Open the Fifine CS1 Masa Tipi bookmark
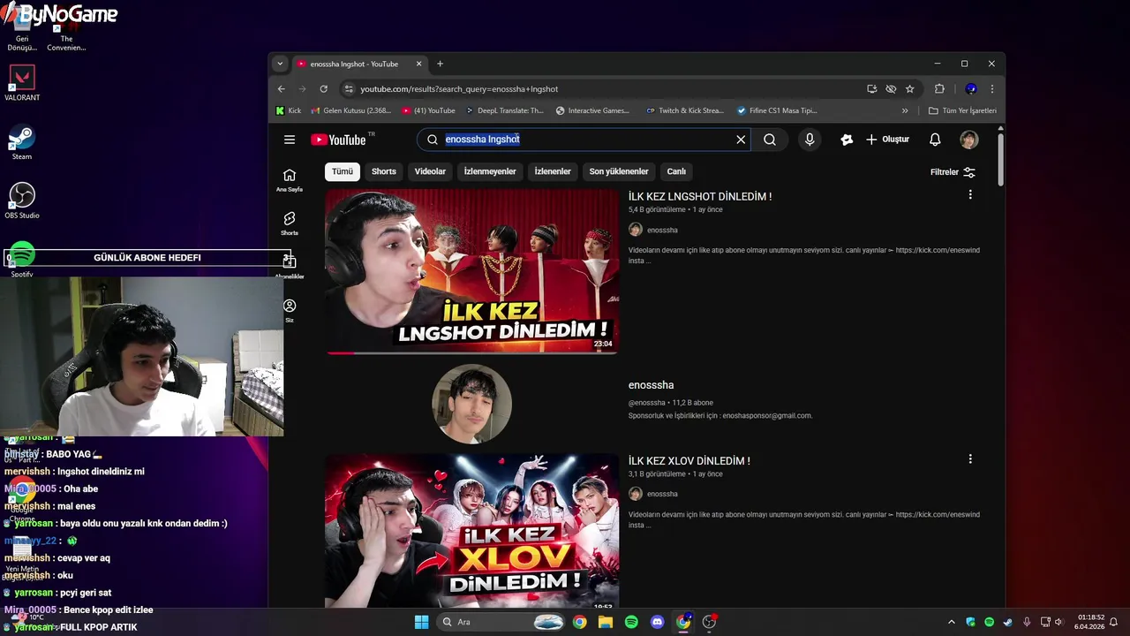This screenshot has height=636, width=1130. pyautogui.click(x=777, y=110)
